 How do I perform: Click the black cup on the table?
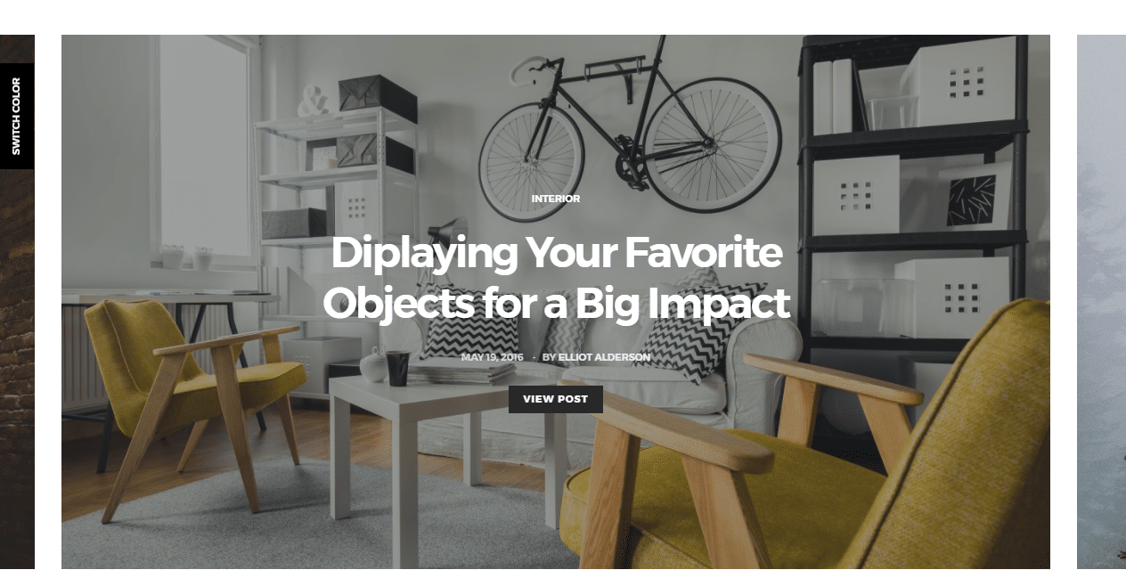click(397, 368)
